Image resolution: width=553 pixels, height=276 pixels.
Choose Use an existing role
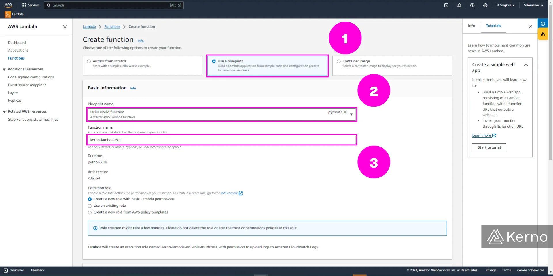point(90,206)
